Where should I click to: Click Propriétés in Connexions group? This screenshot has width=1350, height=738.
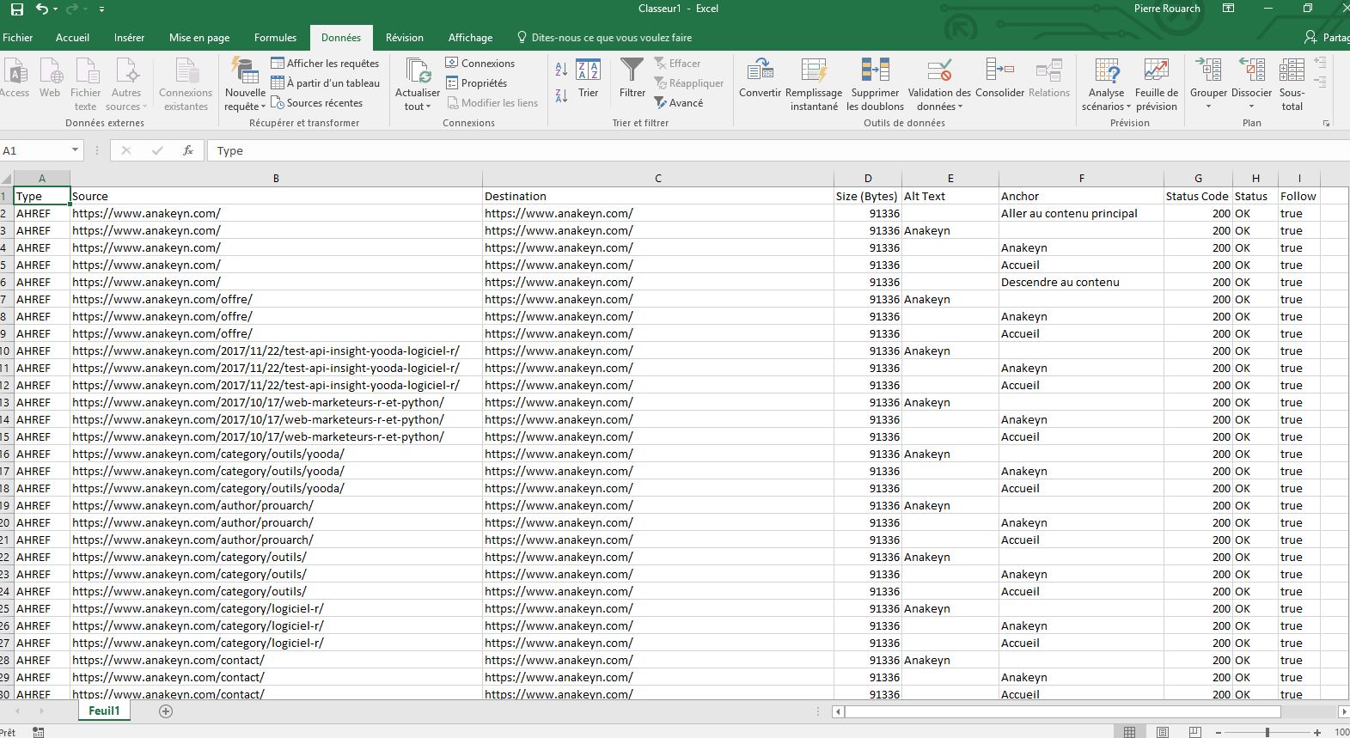pyautogui.click(x=476, y=83)
